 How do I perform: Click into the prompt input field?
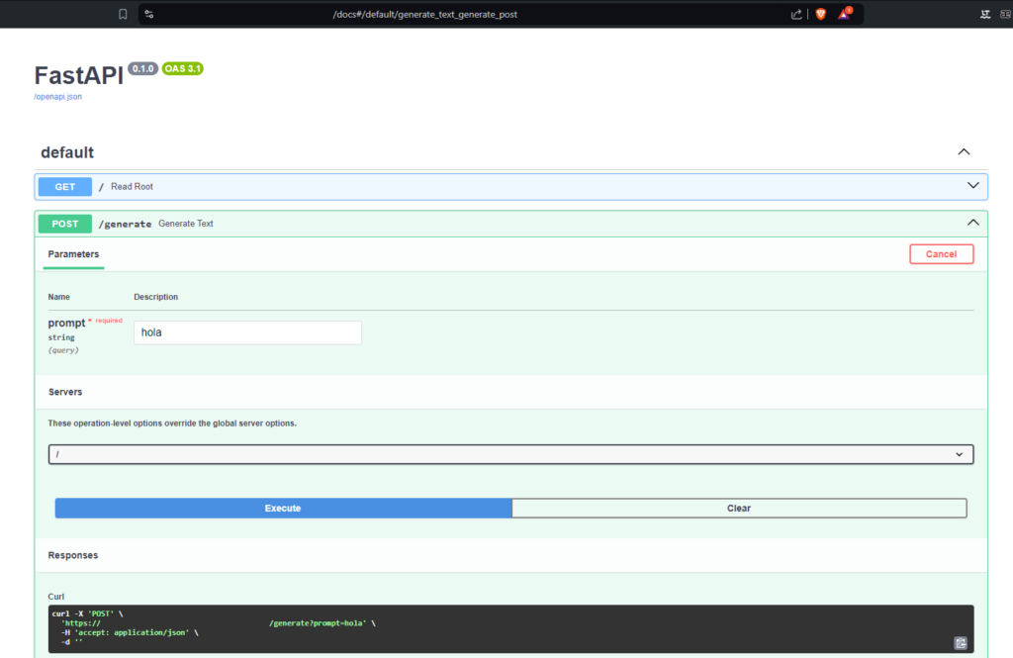[x=247, y=332]
